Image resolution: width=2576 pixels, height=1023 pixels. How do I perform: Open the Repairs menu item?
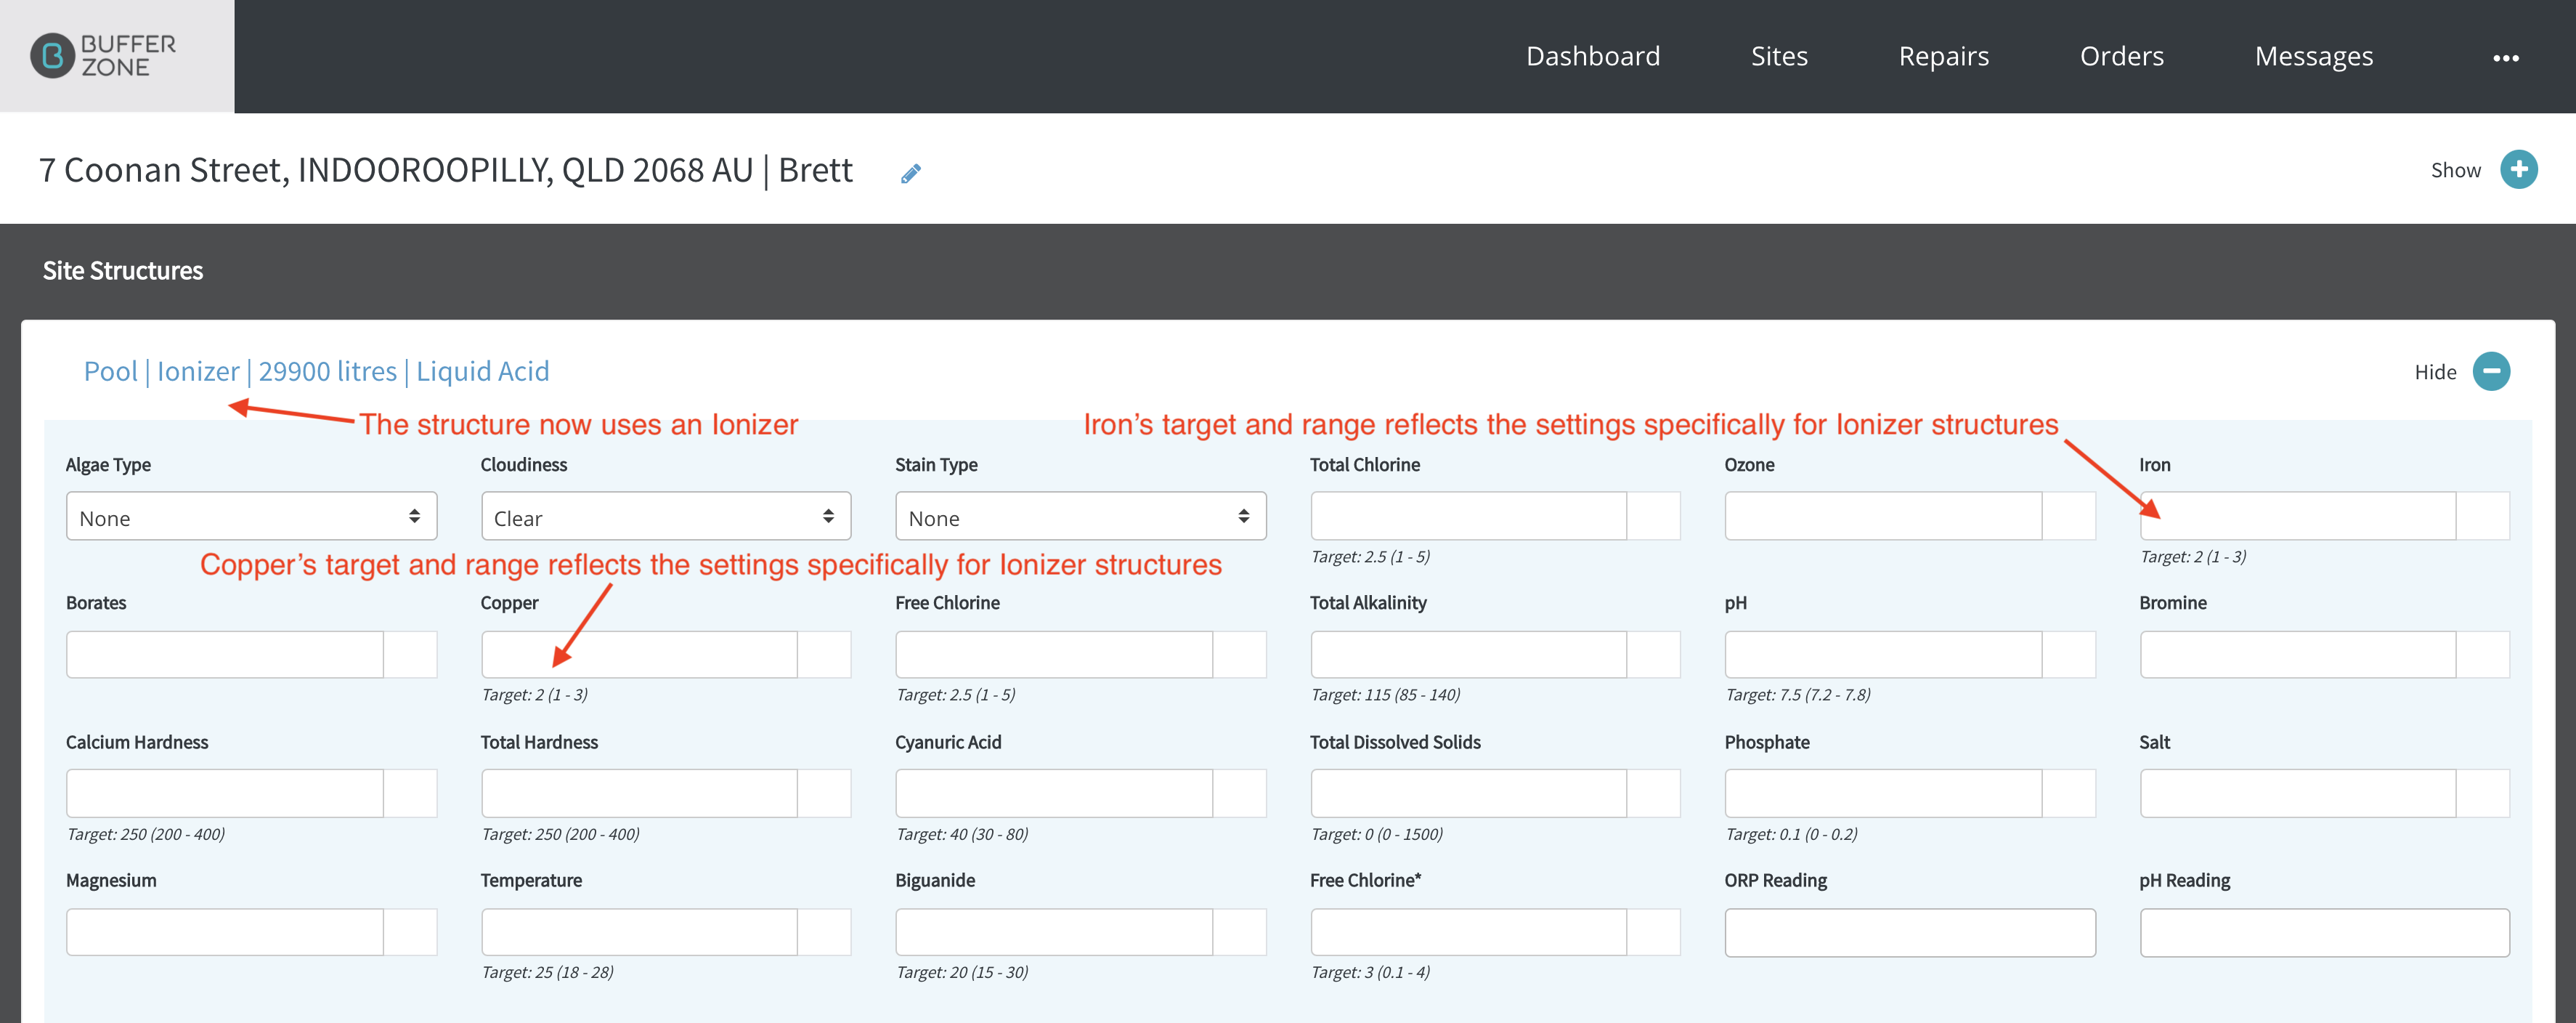coord(1944,56)
